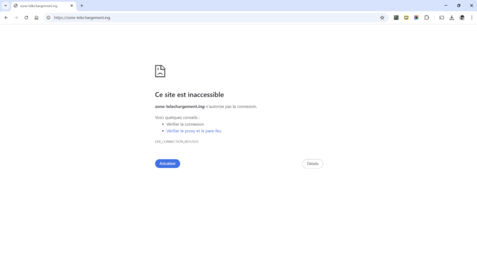Open 'Vérifier le proxy et le pare-feu' link

[194, 131]
